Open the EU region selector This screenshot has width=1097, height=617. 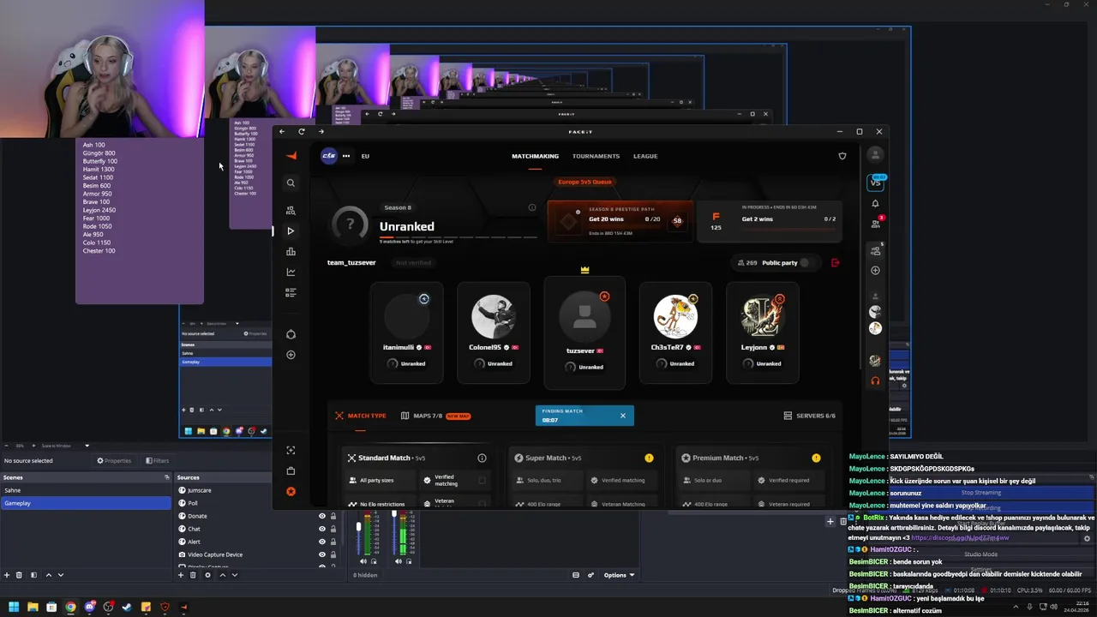coord(365,156)
